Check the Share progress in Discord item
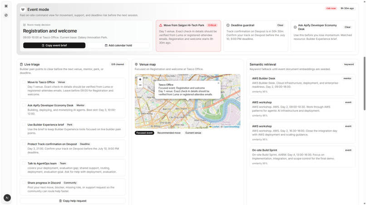 click(24, 182)
